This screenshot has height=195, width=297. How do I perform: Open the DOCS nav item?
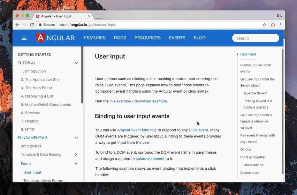pos(120,38)
